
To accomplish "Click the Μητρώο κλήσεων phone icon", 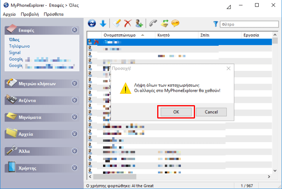I will click(x=11, y=83).
